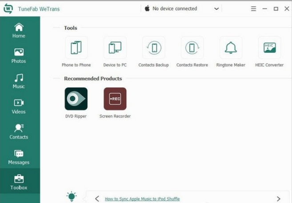Launch the Device to PC tool

[x=115, y=48]
